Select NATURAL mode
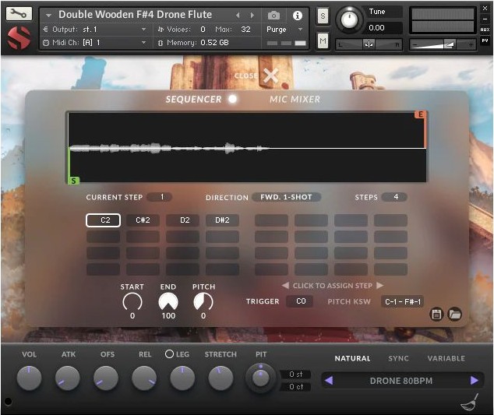This screenshot has height=415, width=494. click(x=352, y=358)
